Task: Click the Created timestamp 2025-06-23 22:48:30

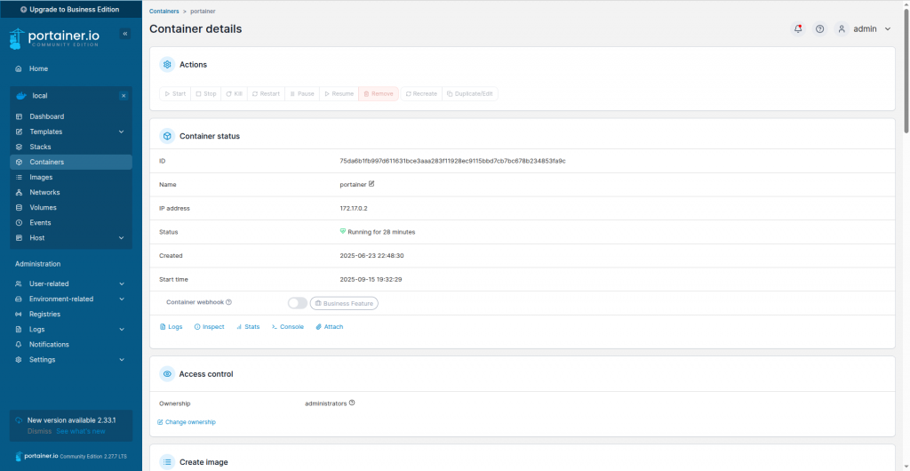Action: click(x=371, y=255)
